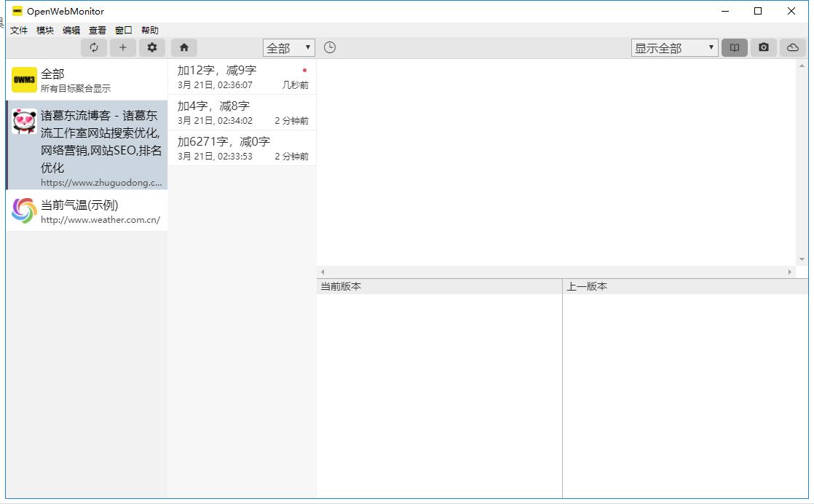Click the OWM3 yellow logo icon
Image resolution: width=814 pixels, height=504 pixels.
tap(24, 80)
